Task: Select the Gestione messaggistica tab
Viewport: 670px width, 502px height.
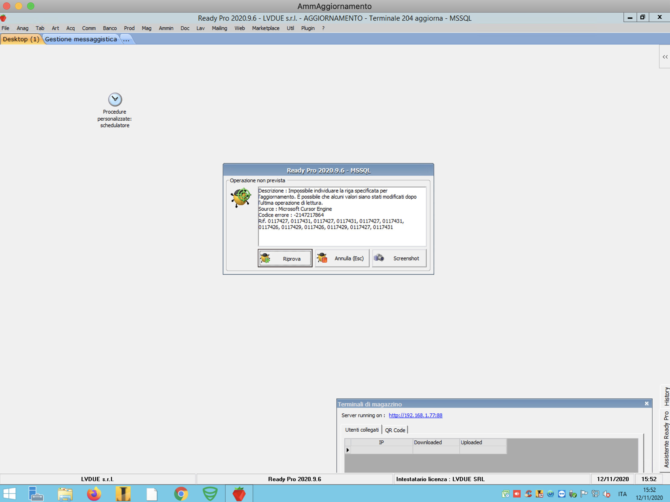Action: tap(81, 39)
